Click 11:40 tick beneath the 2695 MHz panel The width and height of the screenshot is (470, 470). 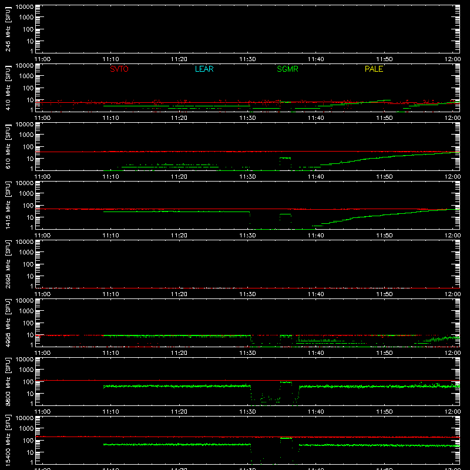[x=316, y=294]
